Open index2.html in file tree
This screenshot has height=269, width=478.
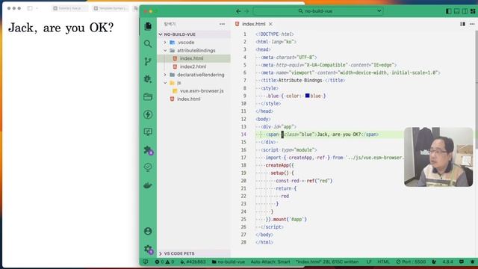(193, 67)
